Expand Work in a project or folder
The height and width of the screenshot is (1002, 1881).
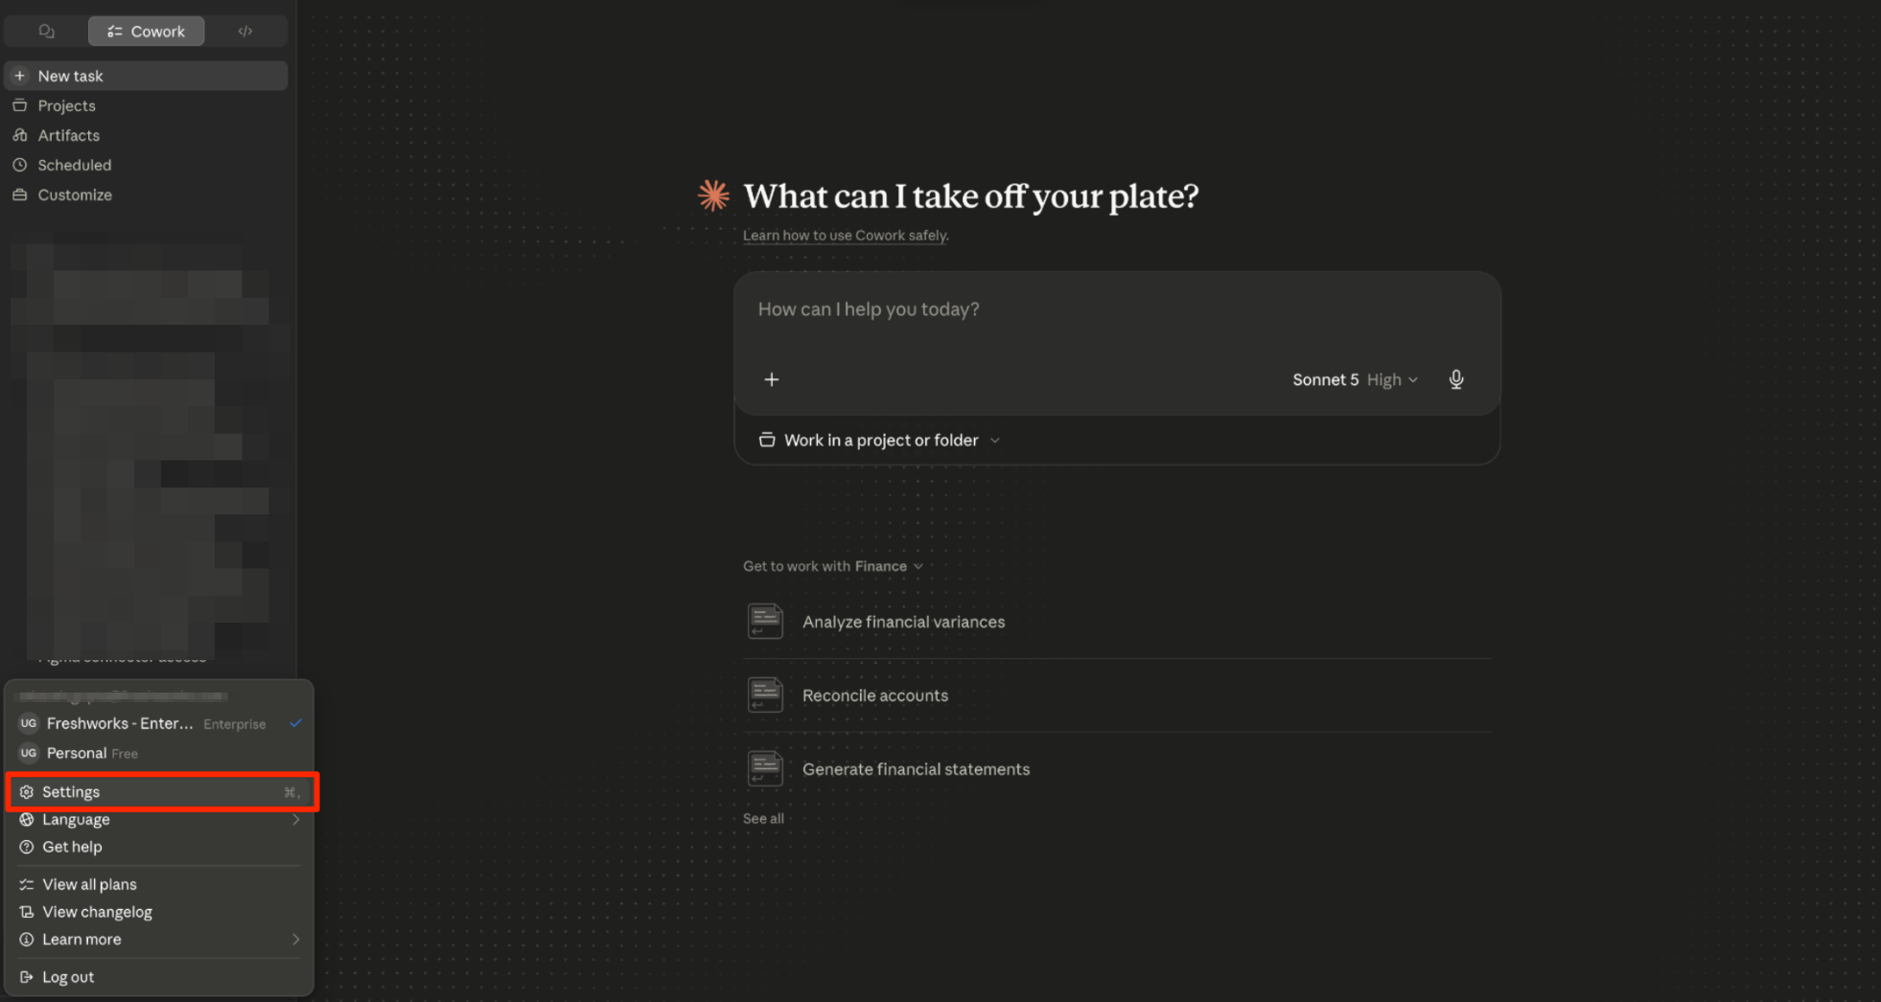point(879,440)
